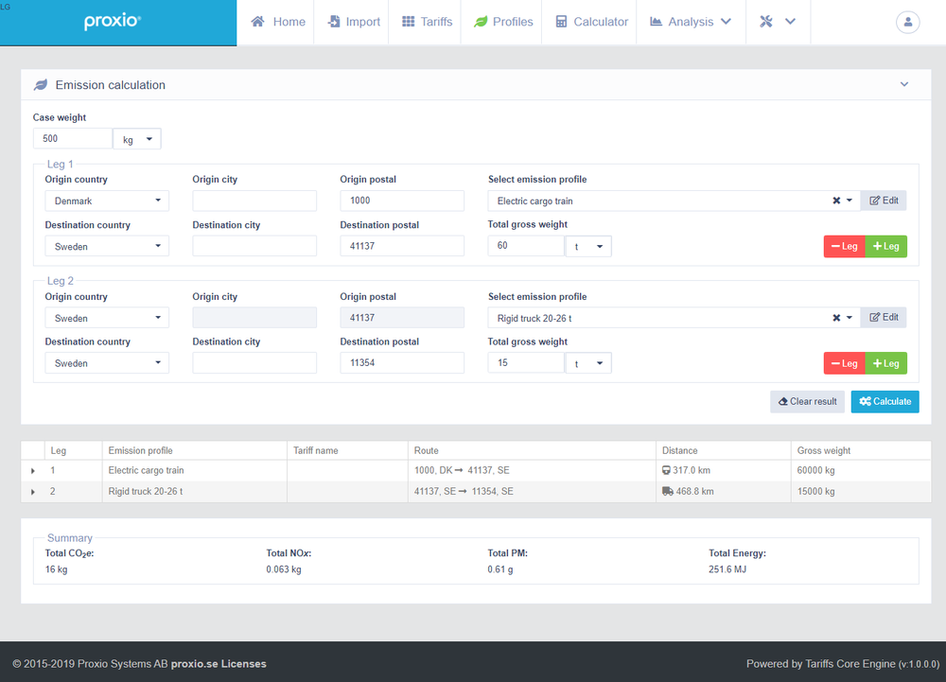Screen dimensions: 946x682
Task: Click the Case weight field showing 500
Action: (73, 139)
